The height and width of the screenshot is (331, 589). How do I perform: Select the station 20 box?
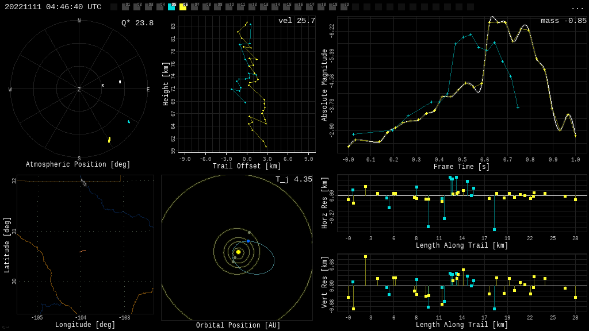coord(344,7)
